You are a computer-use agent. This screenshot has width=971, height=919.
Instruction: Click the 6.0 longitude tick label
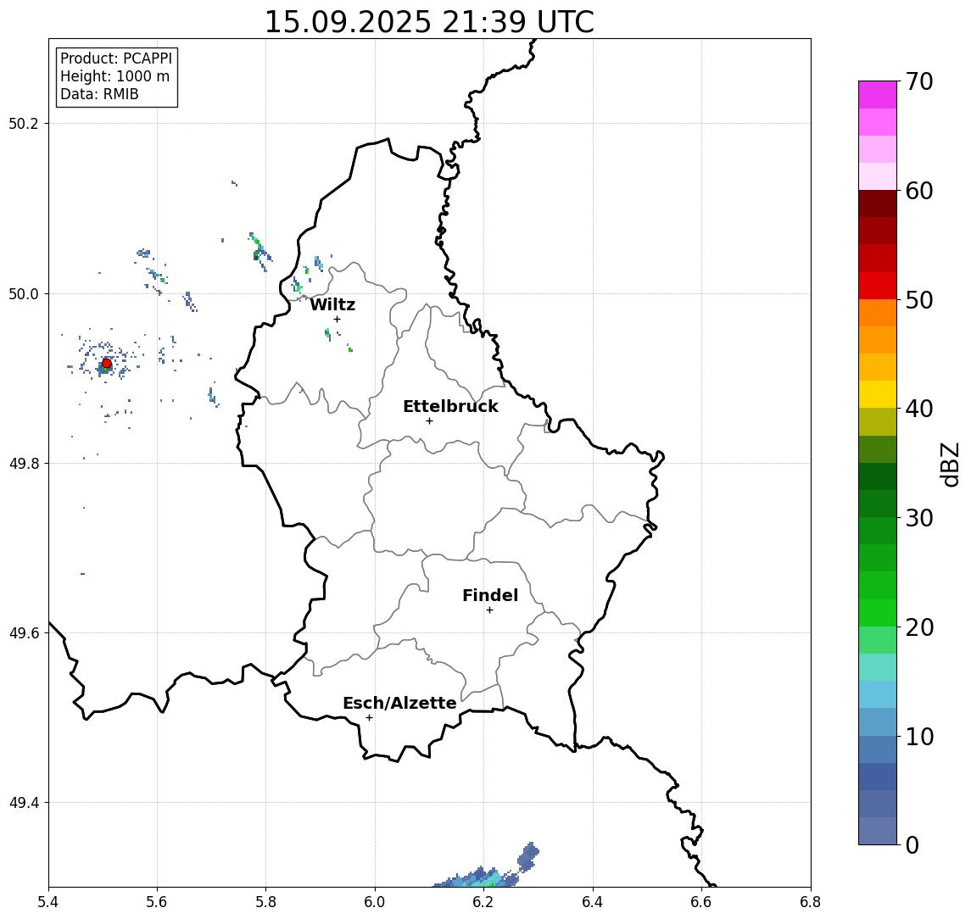[375, 902]
